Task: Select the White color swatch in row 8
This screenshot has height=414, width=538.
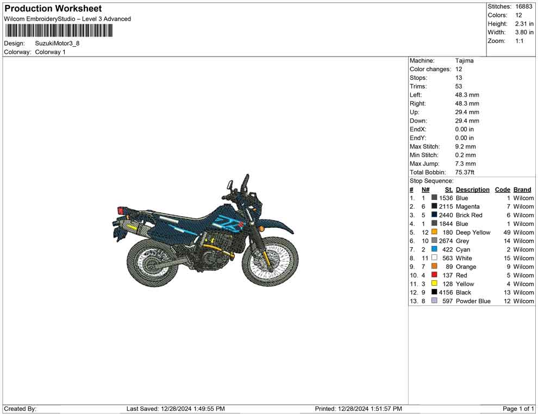Action: click(434, 258)
